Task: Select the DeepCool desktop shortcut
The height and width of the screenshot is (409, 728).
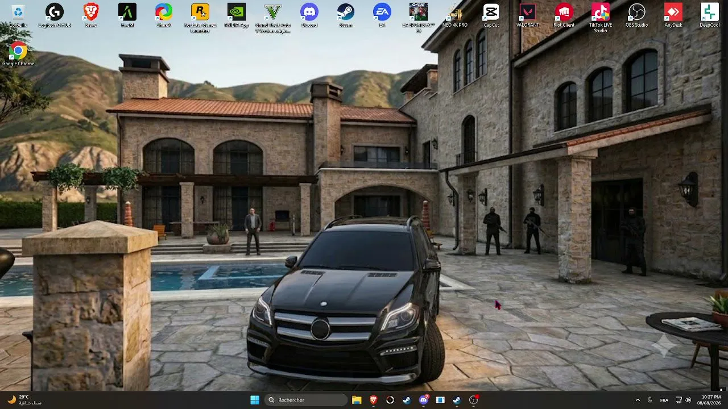Action: (x=710, y=15)
